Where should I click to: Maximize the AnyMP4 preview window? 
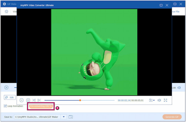pyautogui.click(x=161, y=5)
